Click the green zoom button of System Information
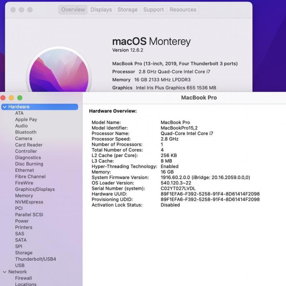Viewport: 286px width, 286px height. click(20, 98)
